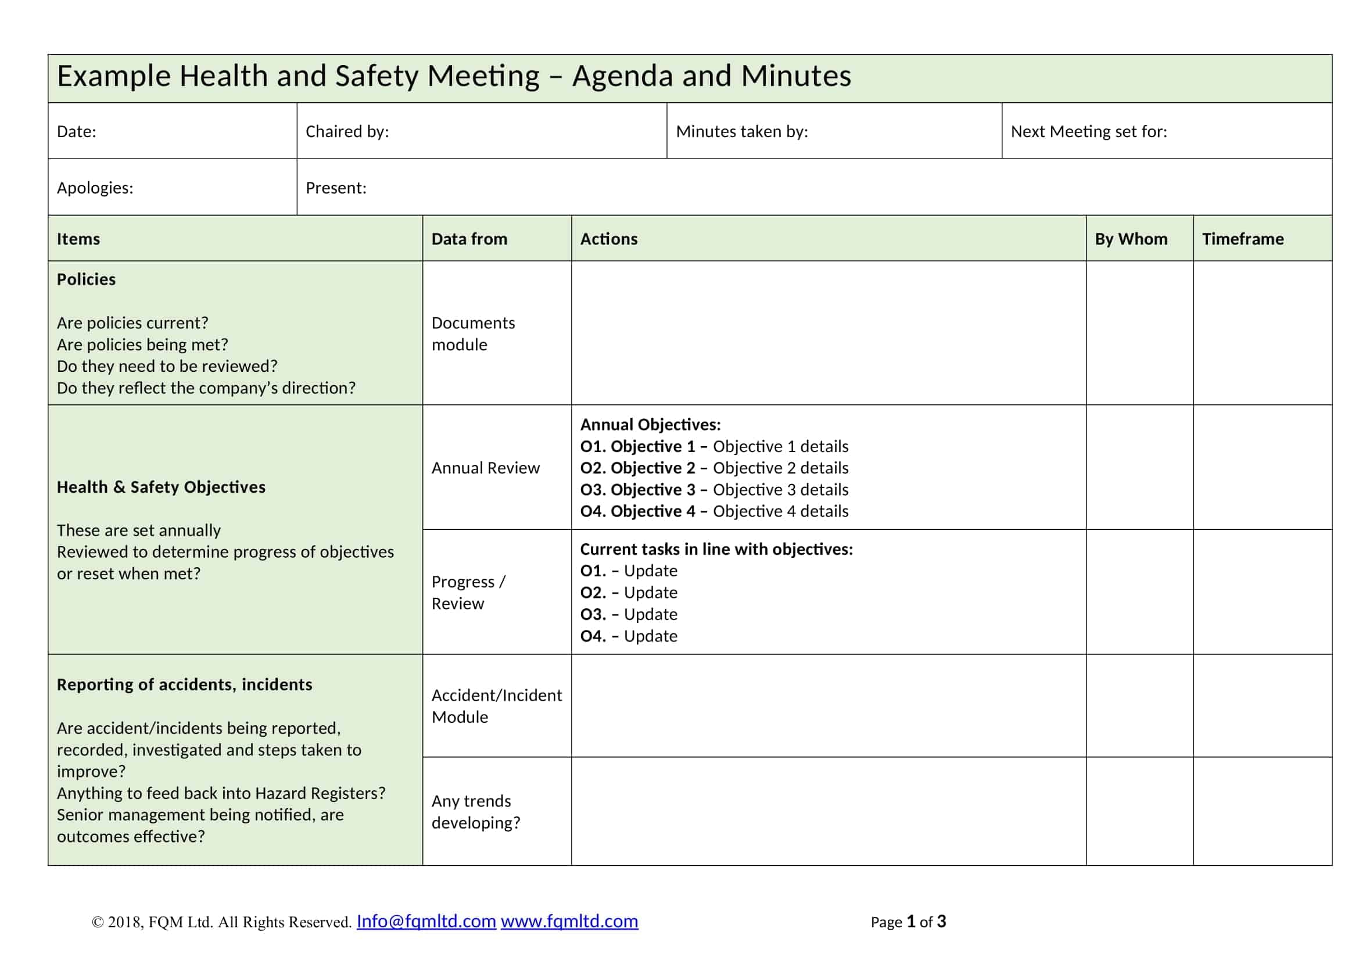Click the Apologies field cell
The width and height of the screenshot is (1359, 961).
[171, 188]
